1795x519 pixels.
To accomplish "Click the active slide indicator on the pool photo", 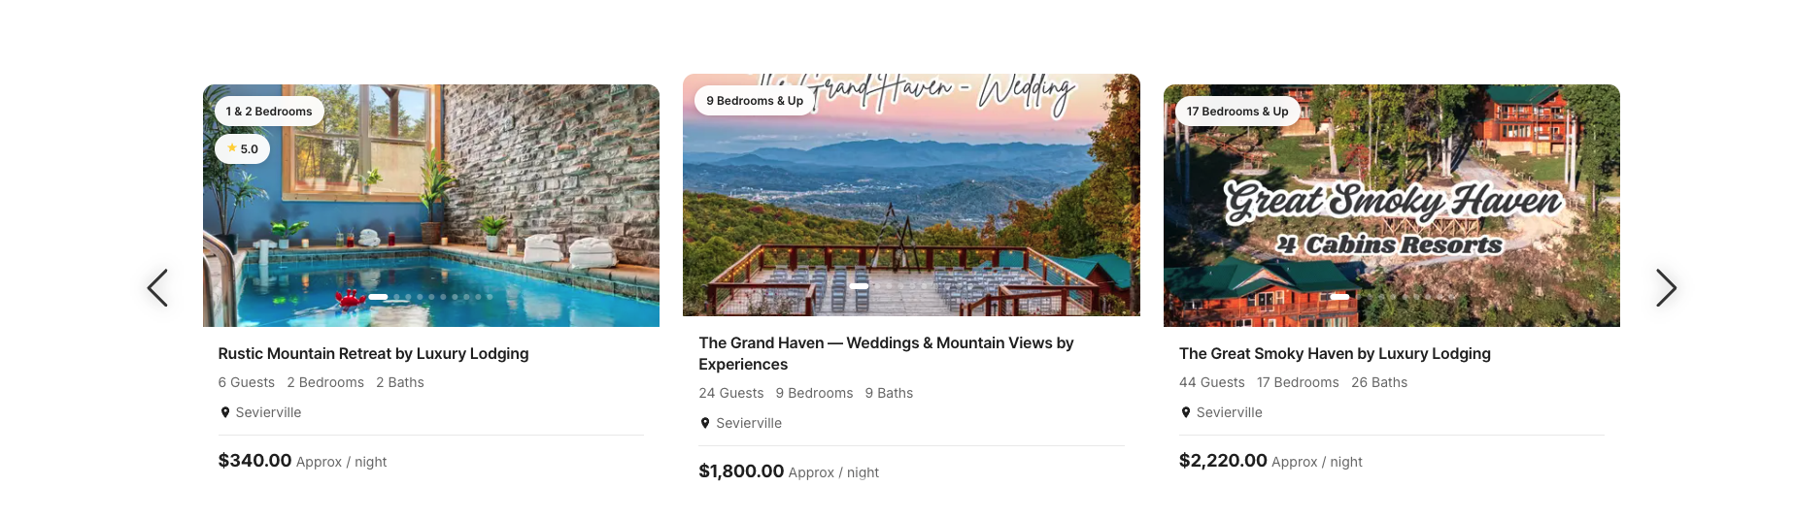I will (378, 297).
